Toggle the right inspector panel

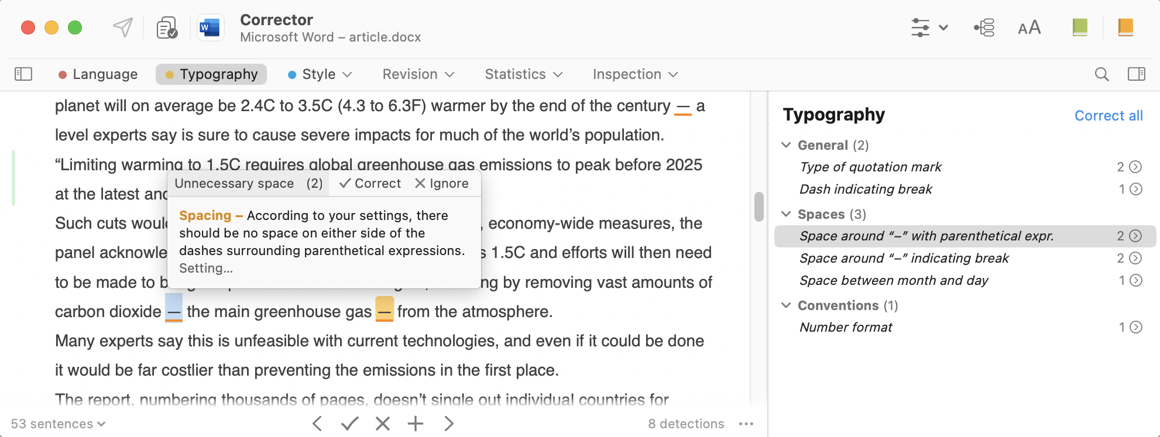1136,74
